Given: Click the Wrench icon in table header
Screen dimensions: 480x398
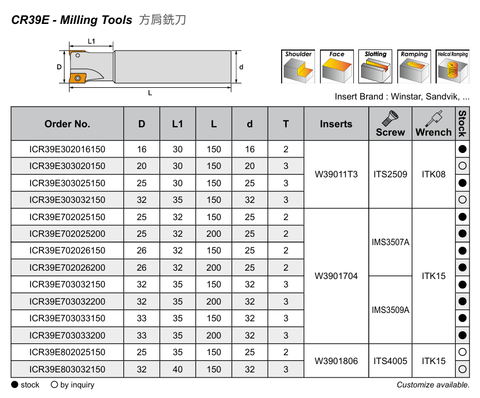Looking at the screenshot, I should tap(433, 118).
